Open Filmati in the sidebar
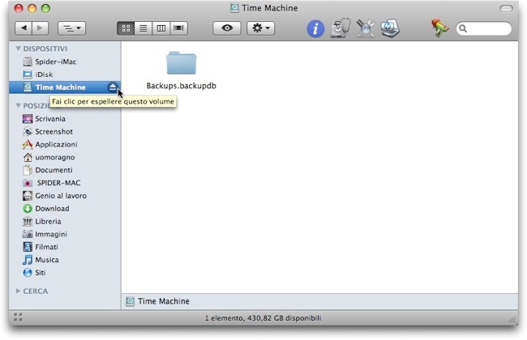 point(65,247)
